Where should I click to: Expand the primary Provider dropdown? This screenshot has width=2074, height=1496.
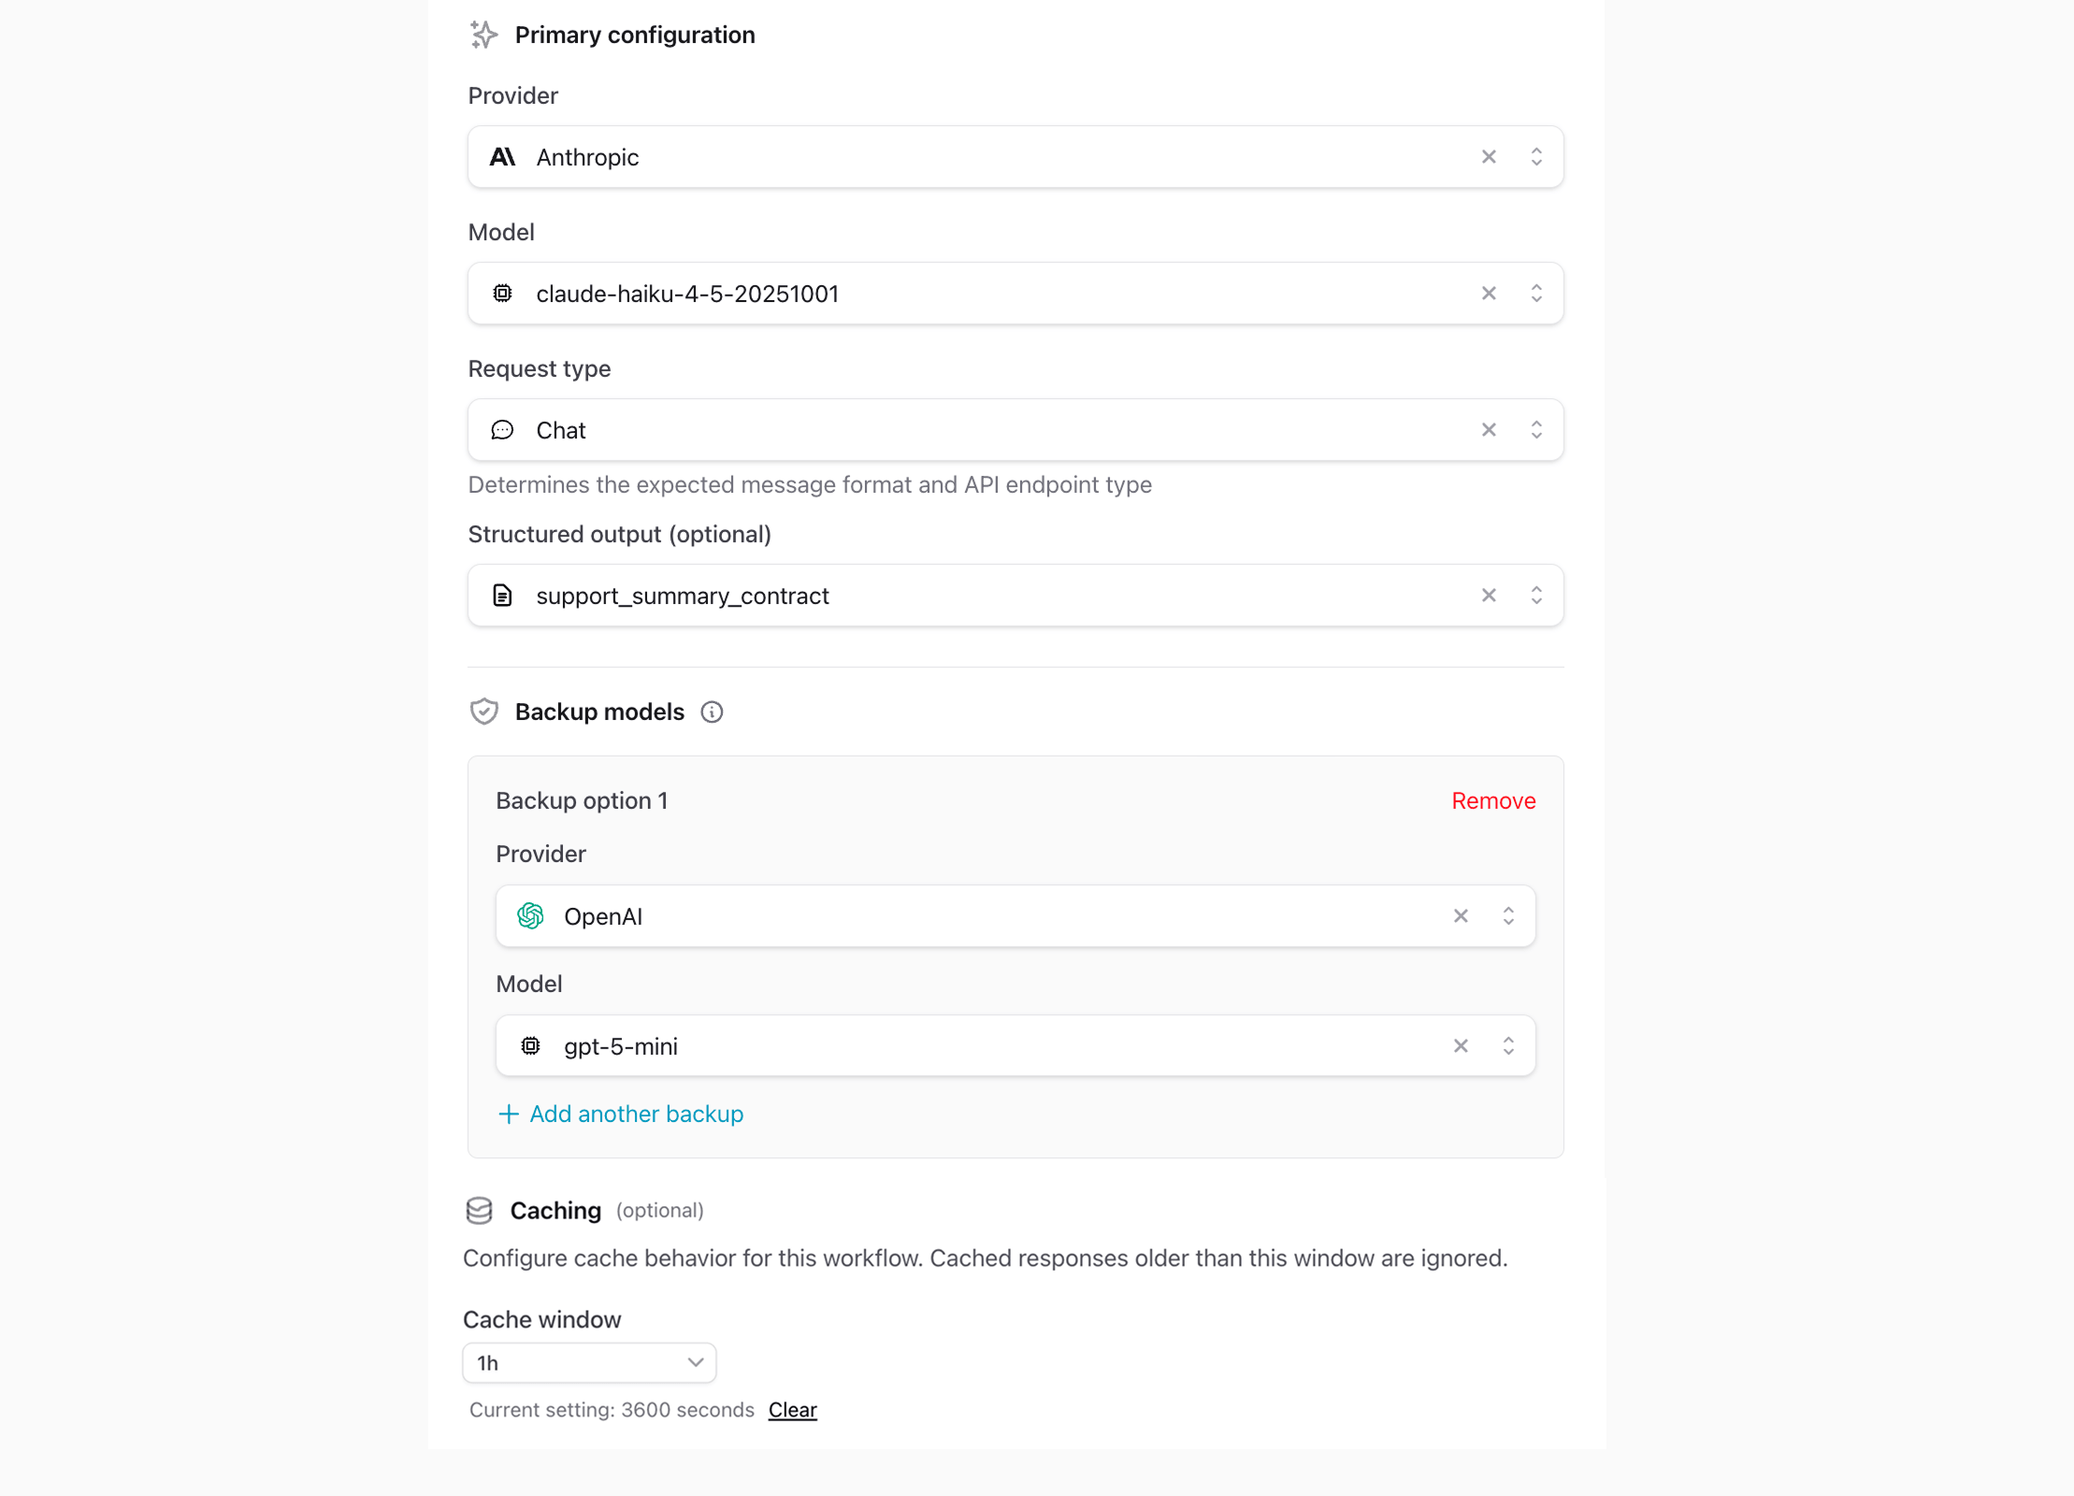tap(1536, 157)
